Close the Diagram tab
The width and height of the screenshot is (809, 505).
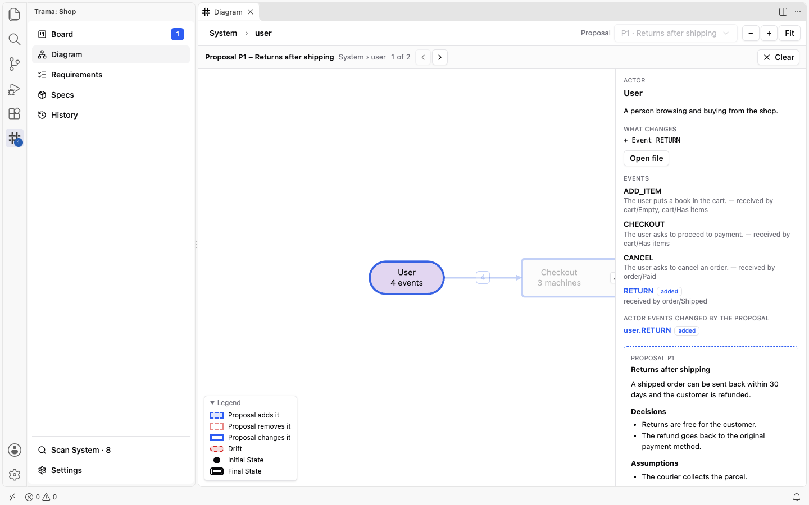point(251,12)
